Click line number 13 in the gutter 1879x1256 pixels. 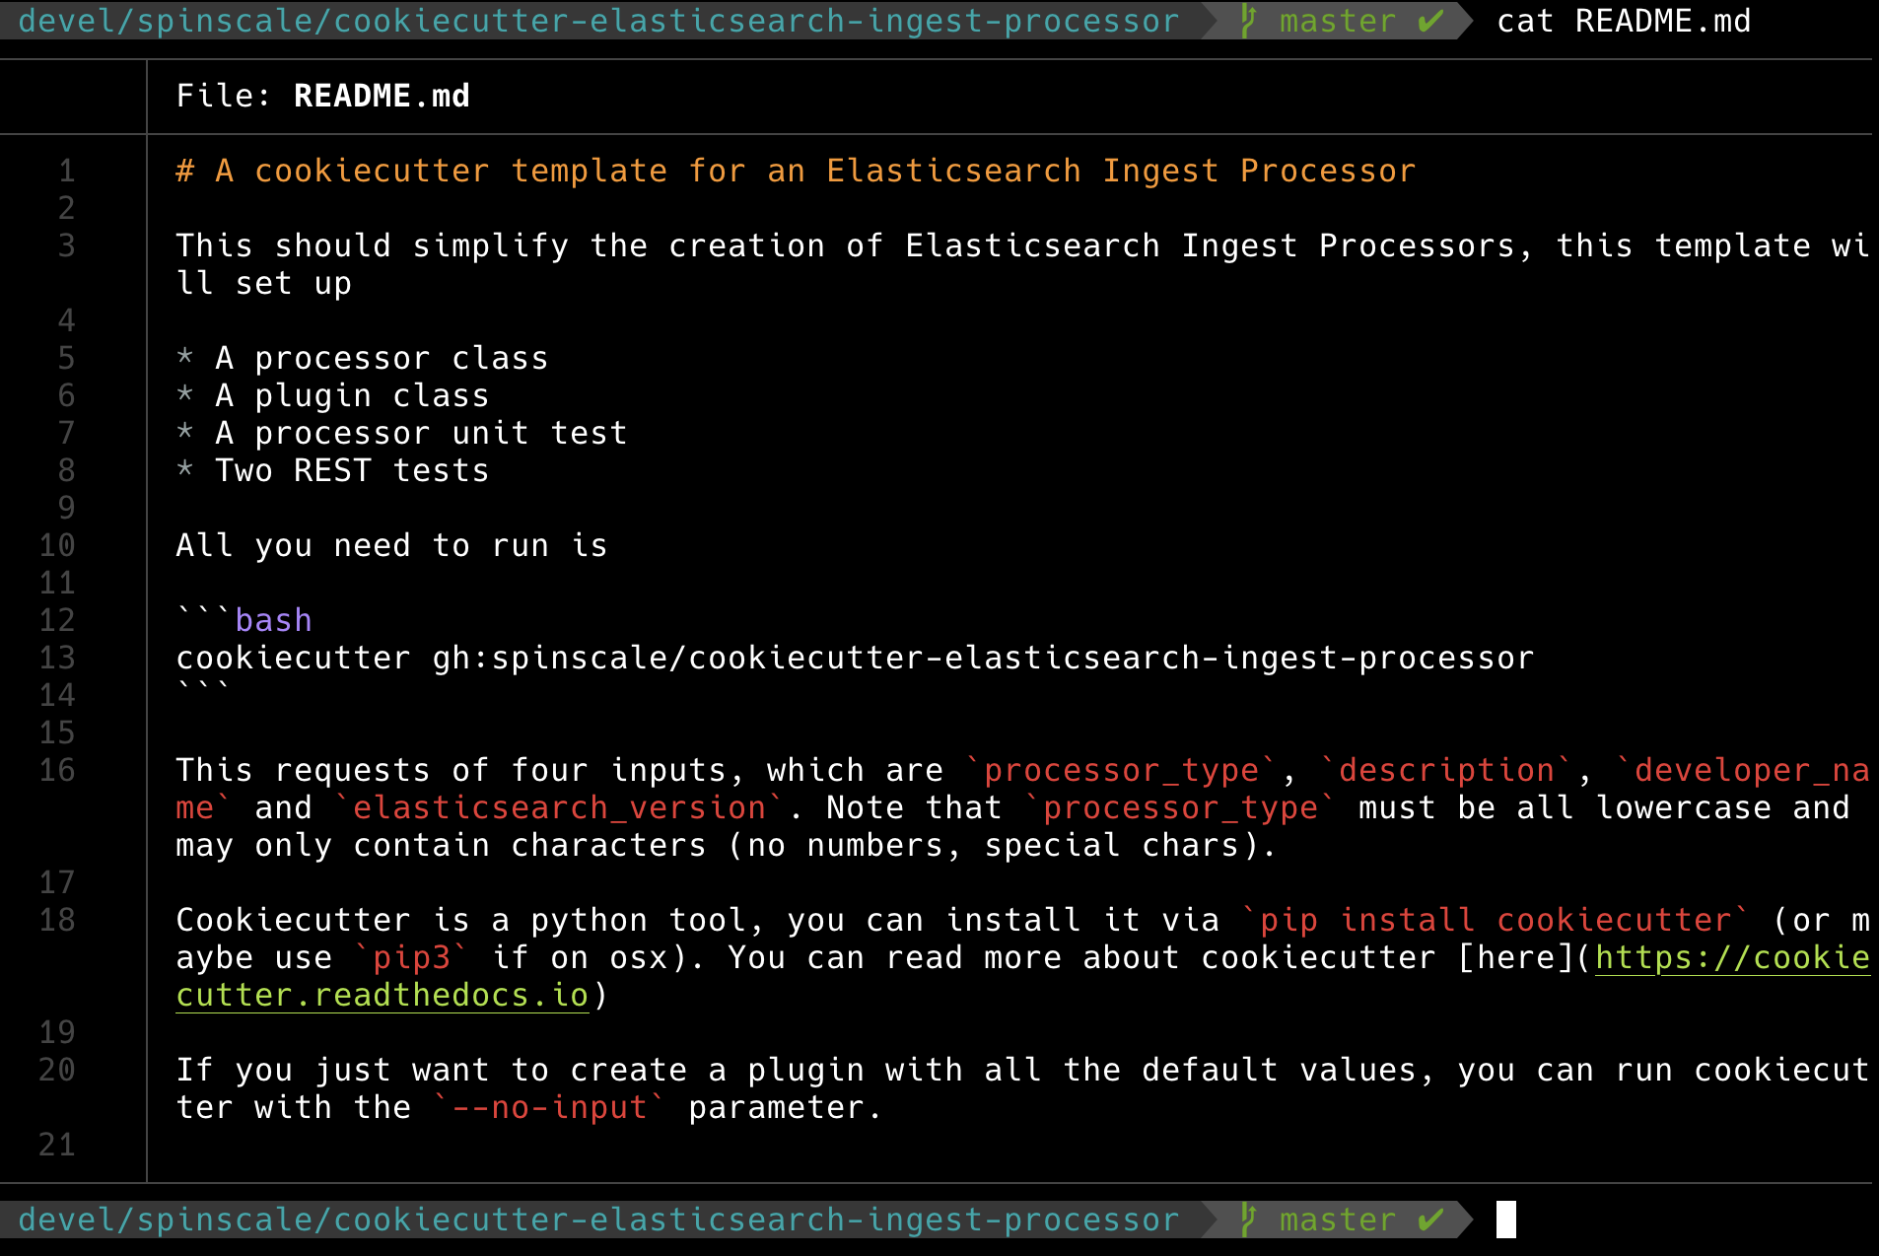[x=57, y=658]
